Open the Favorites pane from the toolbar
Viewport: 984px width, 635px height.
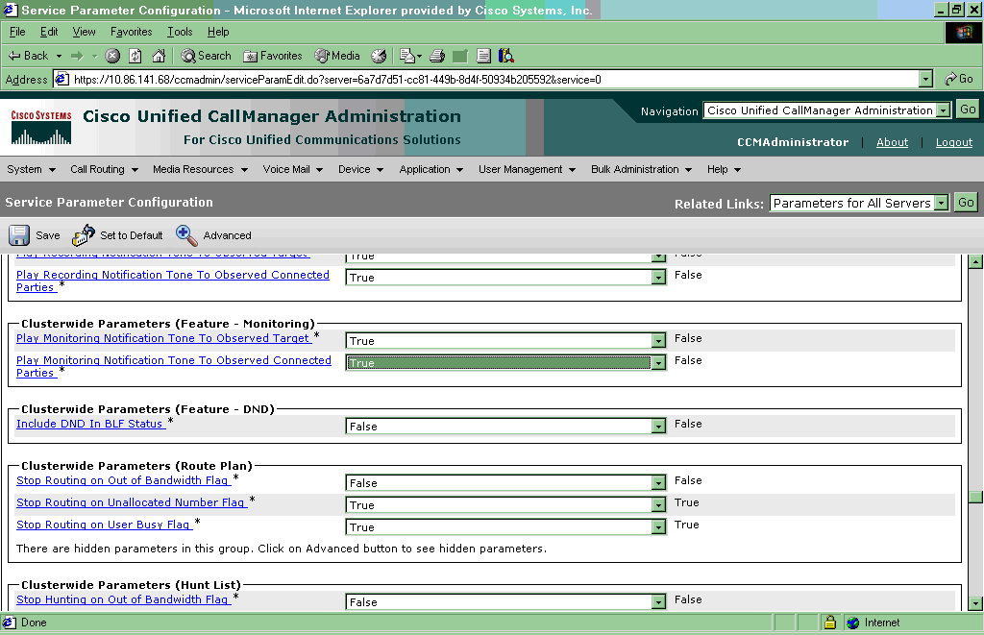273,56
